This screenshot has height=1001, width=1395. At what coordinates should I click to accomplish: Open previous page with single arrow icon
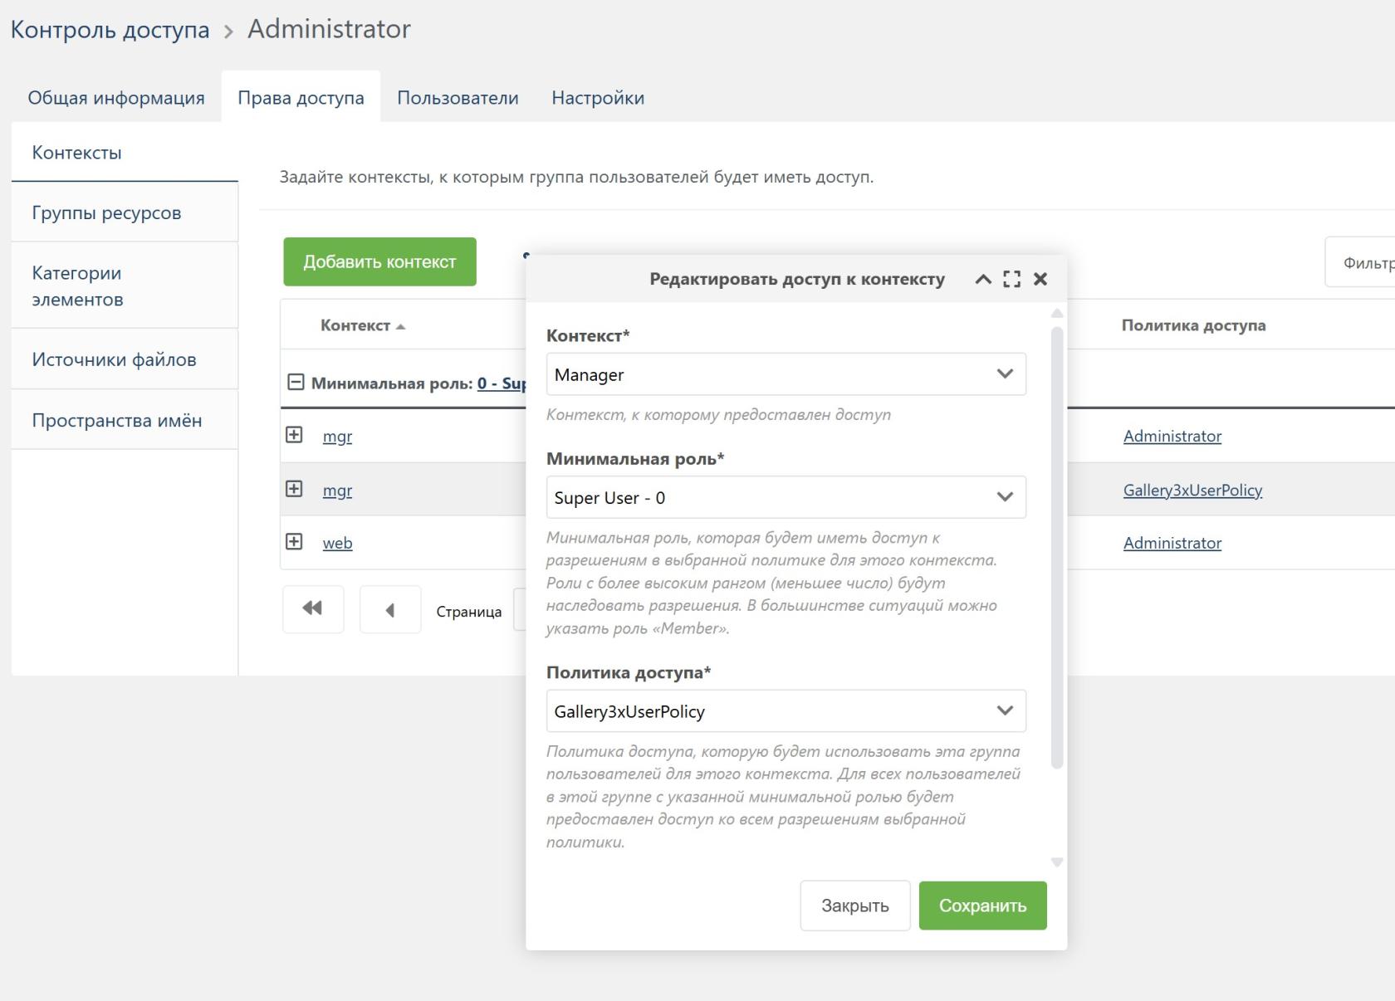(390, 609)
